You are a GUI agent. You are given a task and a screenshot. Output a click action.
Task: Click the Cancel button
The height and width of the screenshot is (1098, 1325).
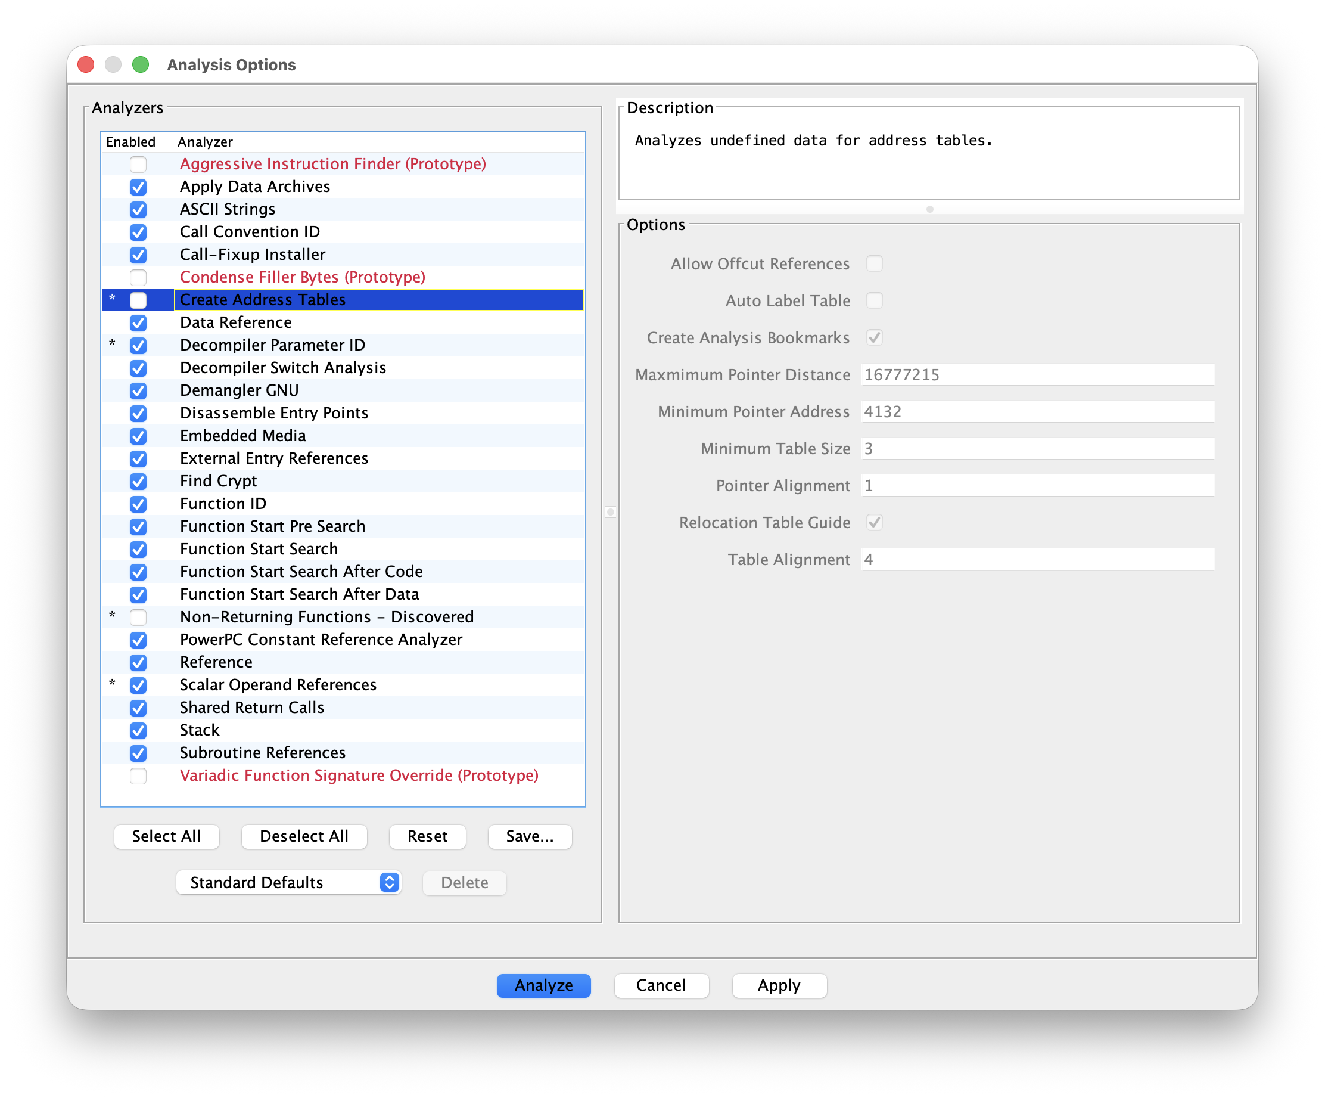pyautogui.click(x=661, y=985)
